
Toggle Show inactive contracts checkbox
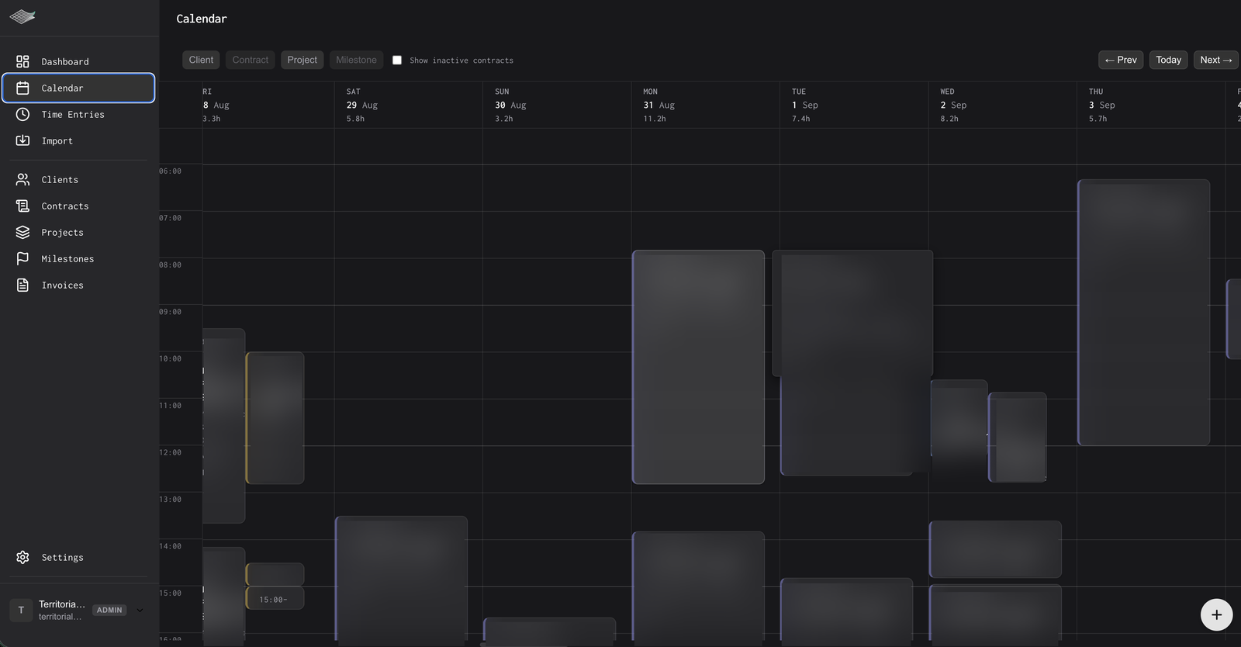397,60
